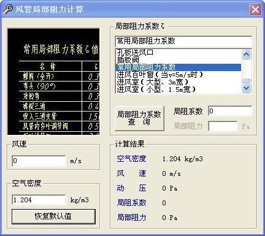Select 孔板送风口 in the list
This screenshot has height=236, width=265.
click(178, 53)
